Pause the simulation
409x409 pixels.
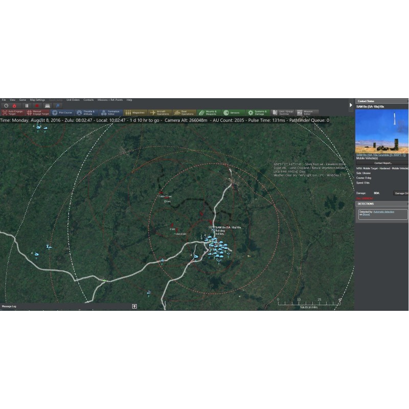click(27, 105)
